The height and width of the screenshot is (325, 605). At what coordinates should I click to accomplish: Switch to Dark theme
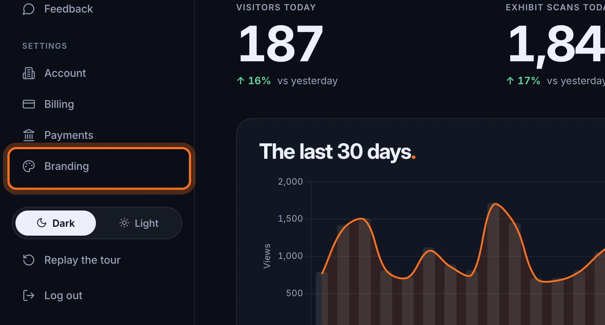(56, 223)
